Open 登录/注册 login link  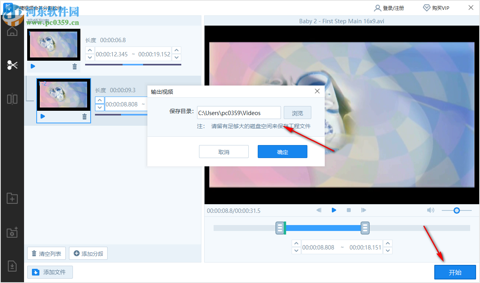pos(389,8)
